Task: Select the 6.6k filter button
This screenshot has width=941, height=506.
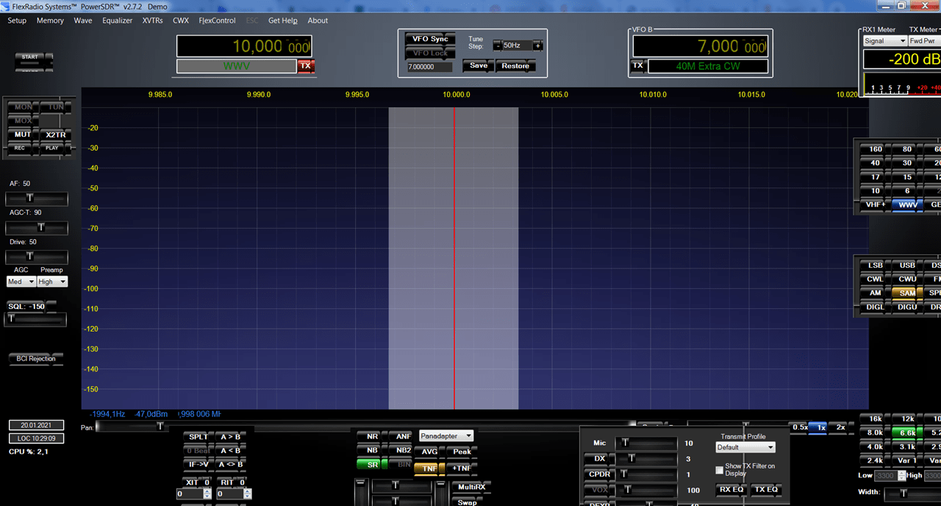Action: pos(907,432)
